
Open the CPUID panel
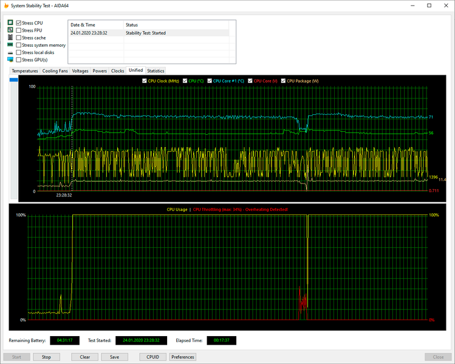pyautogui.click(x=152, y=357)
